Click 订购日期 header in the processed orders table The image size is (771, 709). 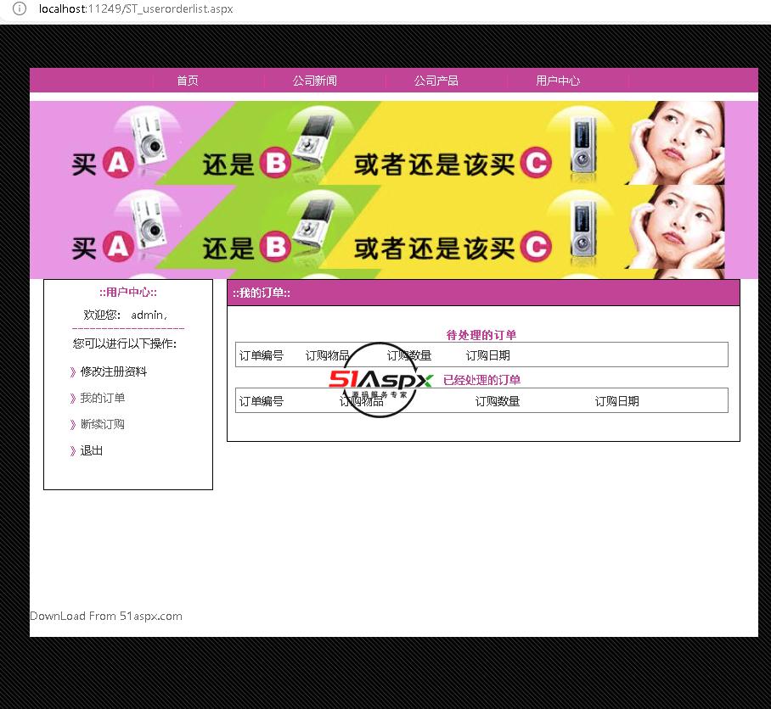[x=617, y=402]
